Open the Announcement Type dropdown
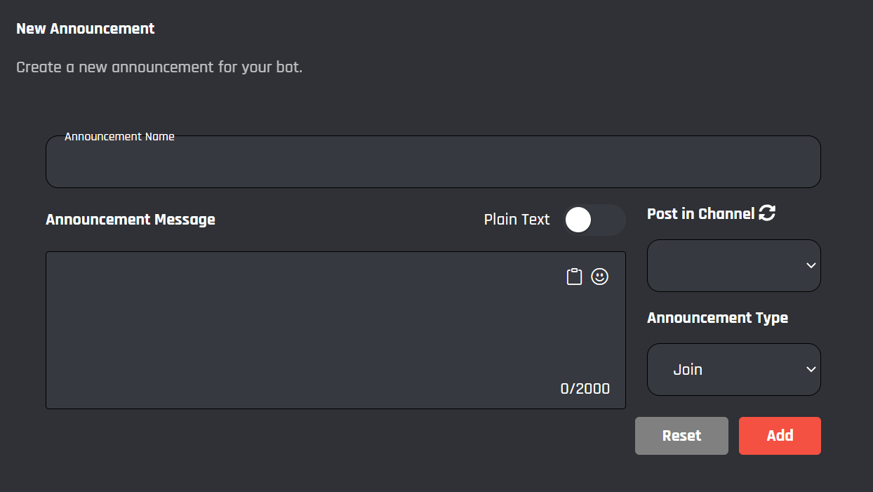This screenshot has width=873, height=492. click(x=733, y=369)
